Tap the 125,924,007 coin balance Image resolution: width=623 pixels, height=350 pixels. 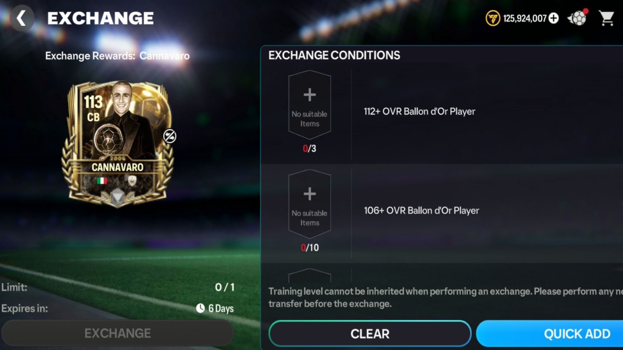525,18
